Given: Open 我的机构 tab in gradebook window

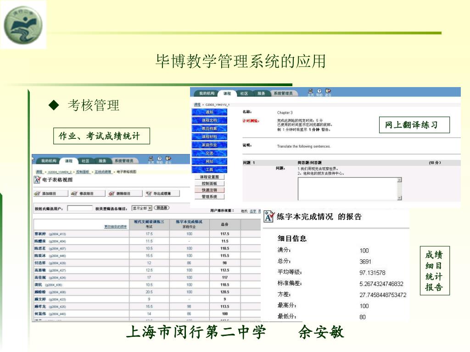Looking at the screenshot, I should (49, 161).
